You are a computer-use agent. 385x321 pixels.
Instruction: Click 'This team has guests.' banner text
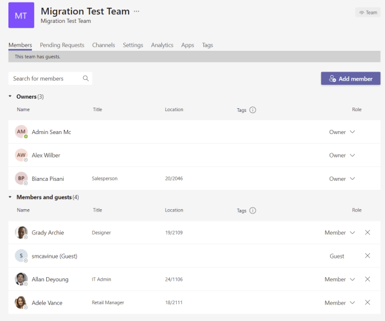click(x=37, y=57)
